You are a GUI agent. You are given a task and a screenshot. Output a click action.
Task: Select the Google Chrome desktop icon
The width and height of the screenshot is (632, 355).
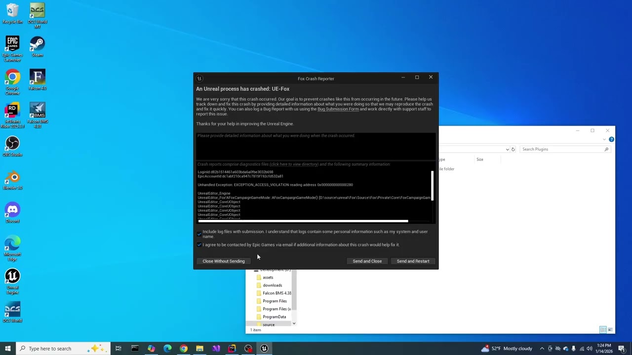pos(12,82)
